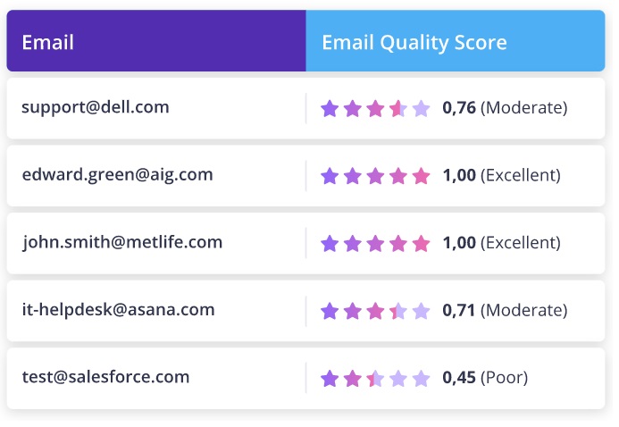Click the third star in john.smith@metlife.com row
This screenshot has height=427, width=619.
point(376,243)
